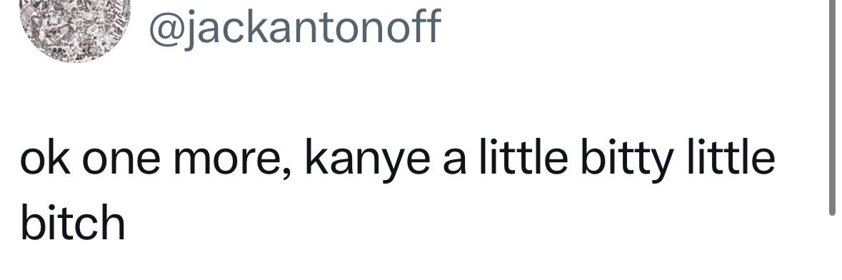Click the word "bitch" on the second line
Viewport: 842px width, 280px height.
[x=73, y=222]
